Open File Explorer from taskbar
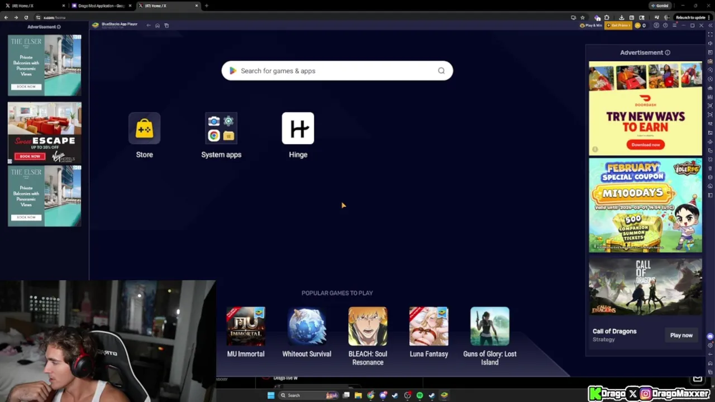715x402 pixels. [358, 395]
